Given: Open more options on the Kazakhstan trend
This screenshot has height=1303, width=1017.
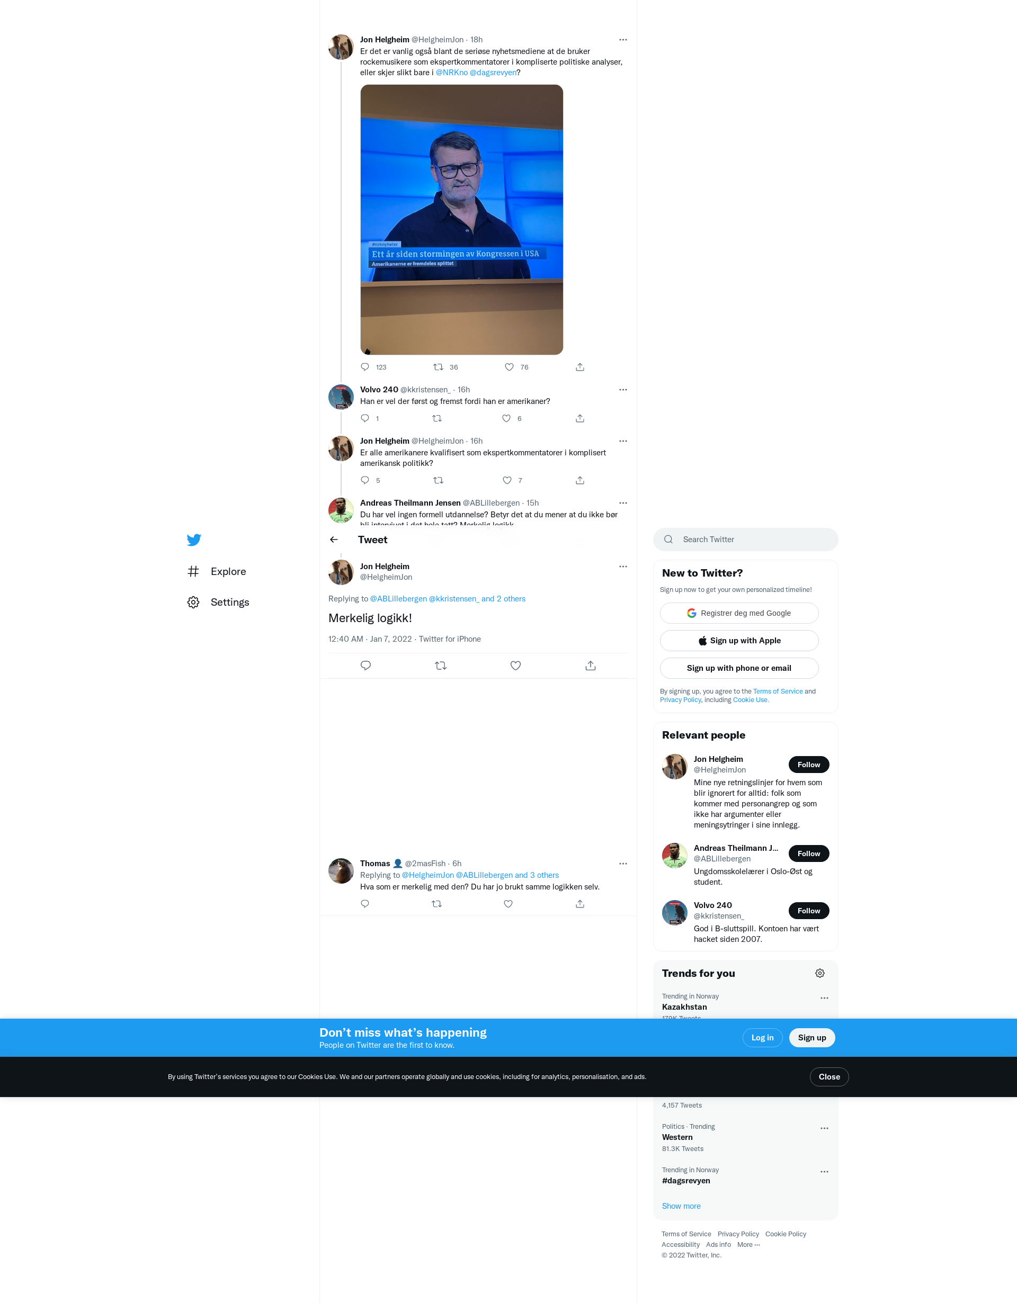Looking at the screenshot, I should point(824,998).
